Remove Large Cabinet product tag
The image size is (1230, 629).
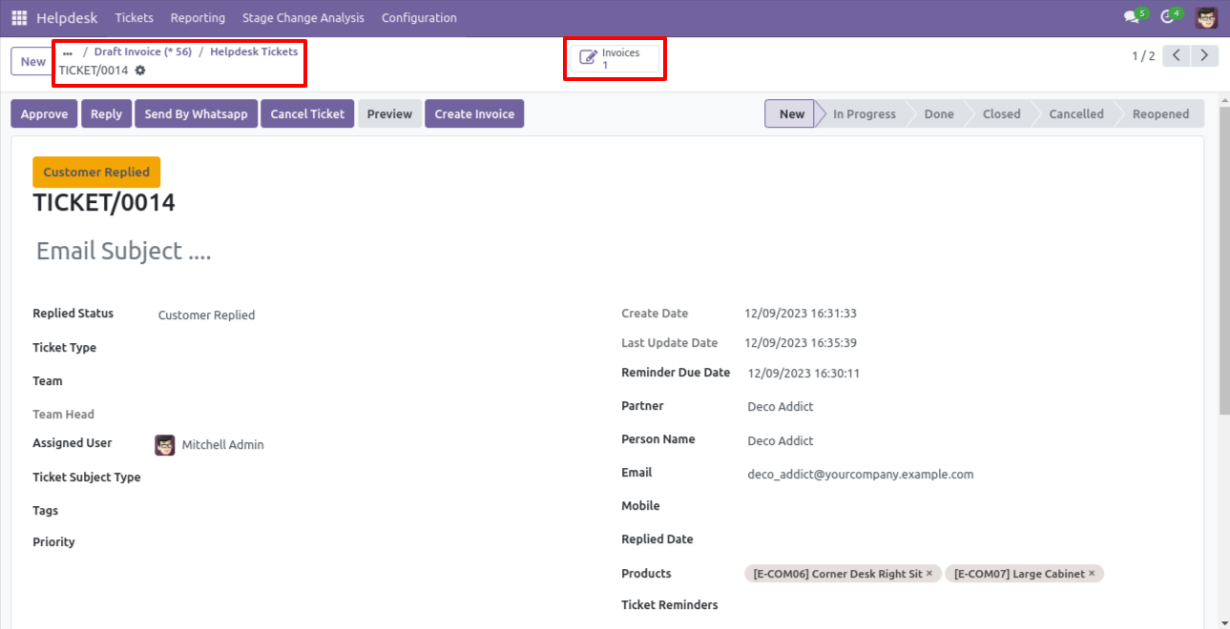[1092, 574]
